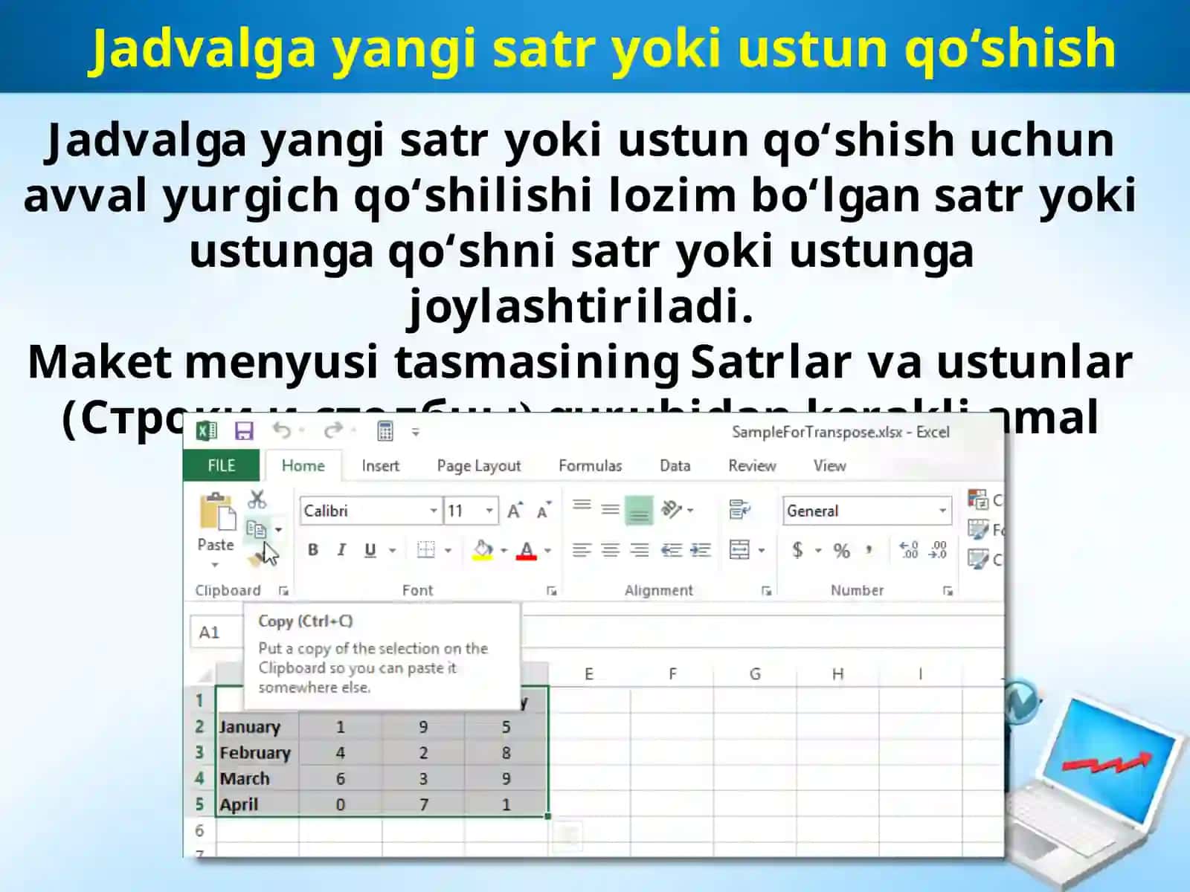This screenshot has height=892, width=1190.
Task: Click the Center alignment icon
Action: (611, 550)
